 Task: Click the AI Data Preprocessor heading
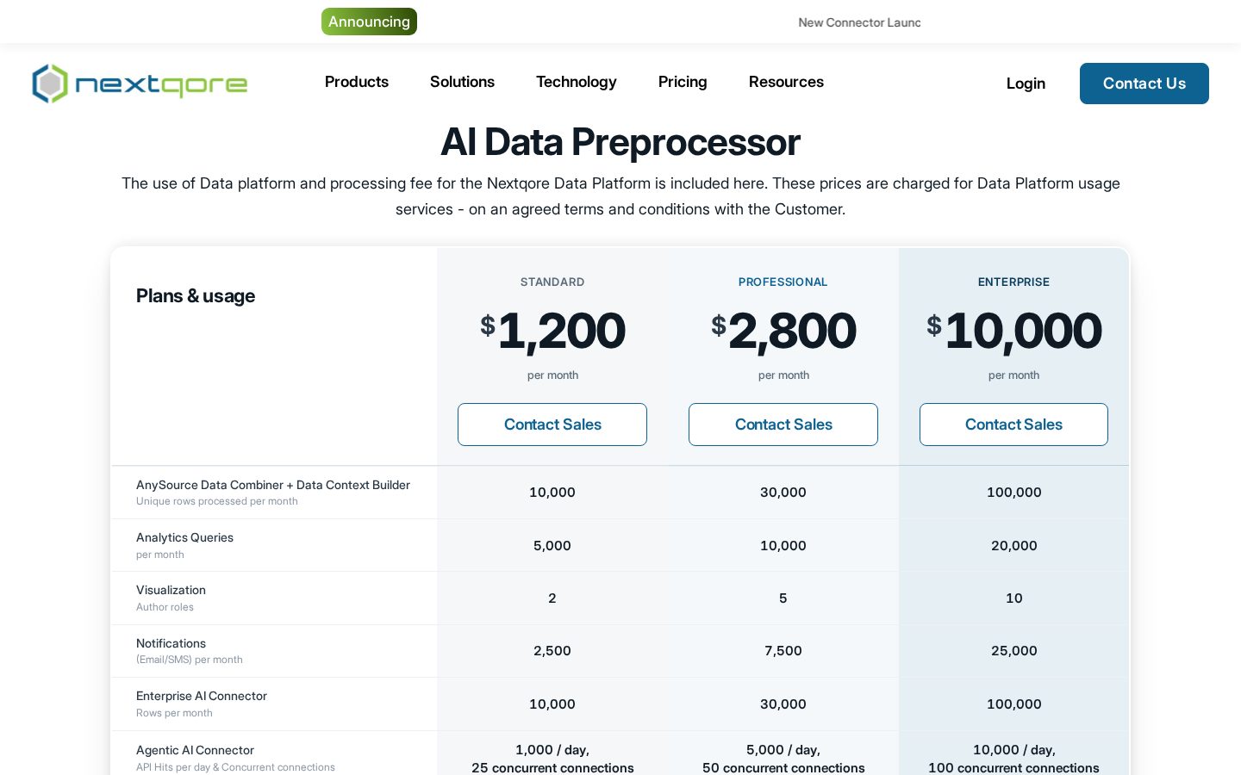pos(620,142)
